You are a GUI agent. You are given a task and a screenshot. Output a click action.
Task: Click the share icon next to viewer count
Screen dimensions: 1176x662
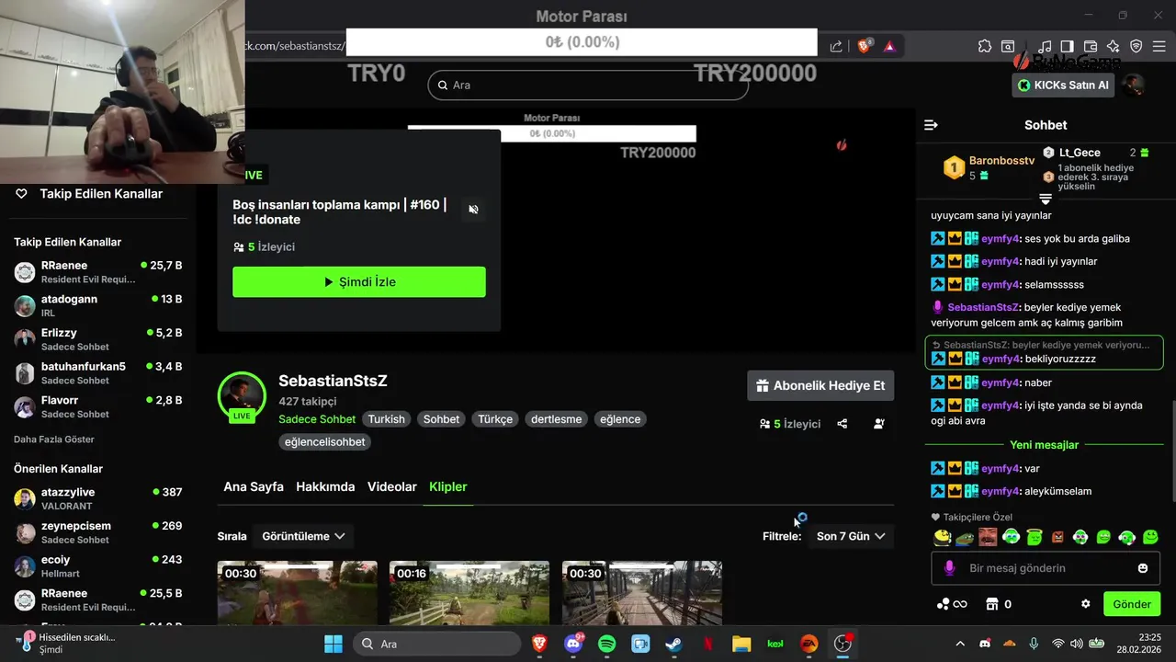pyautogui.click(x=842, y=424)
